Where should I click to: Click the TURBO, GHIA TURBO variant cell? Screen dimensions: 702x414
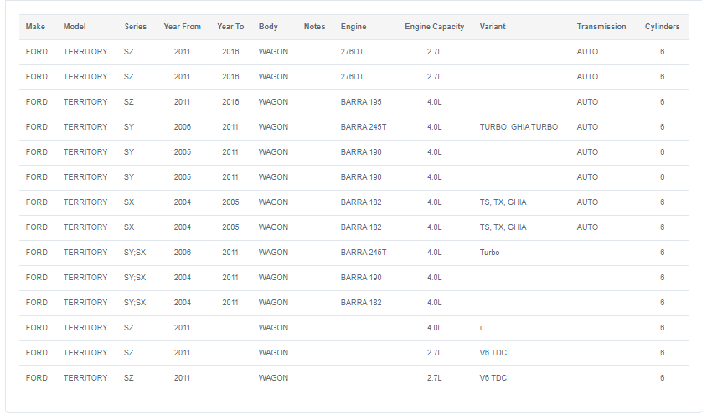519,127
